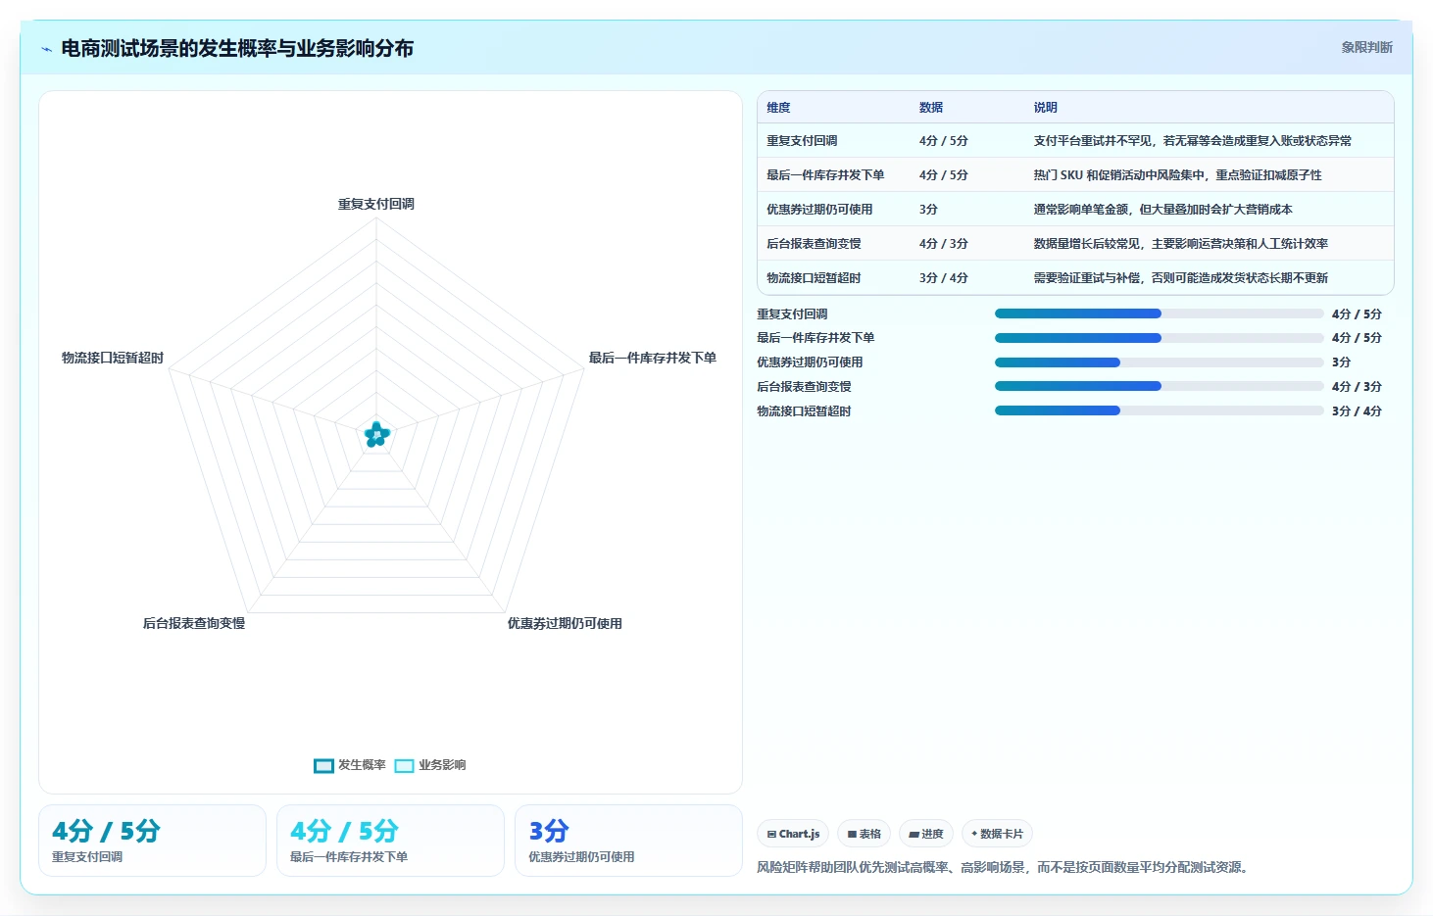
Task: Click the 重复支付回调 progress bar
Action: (x=1159, y=313)
